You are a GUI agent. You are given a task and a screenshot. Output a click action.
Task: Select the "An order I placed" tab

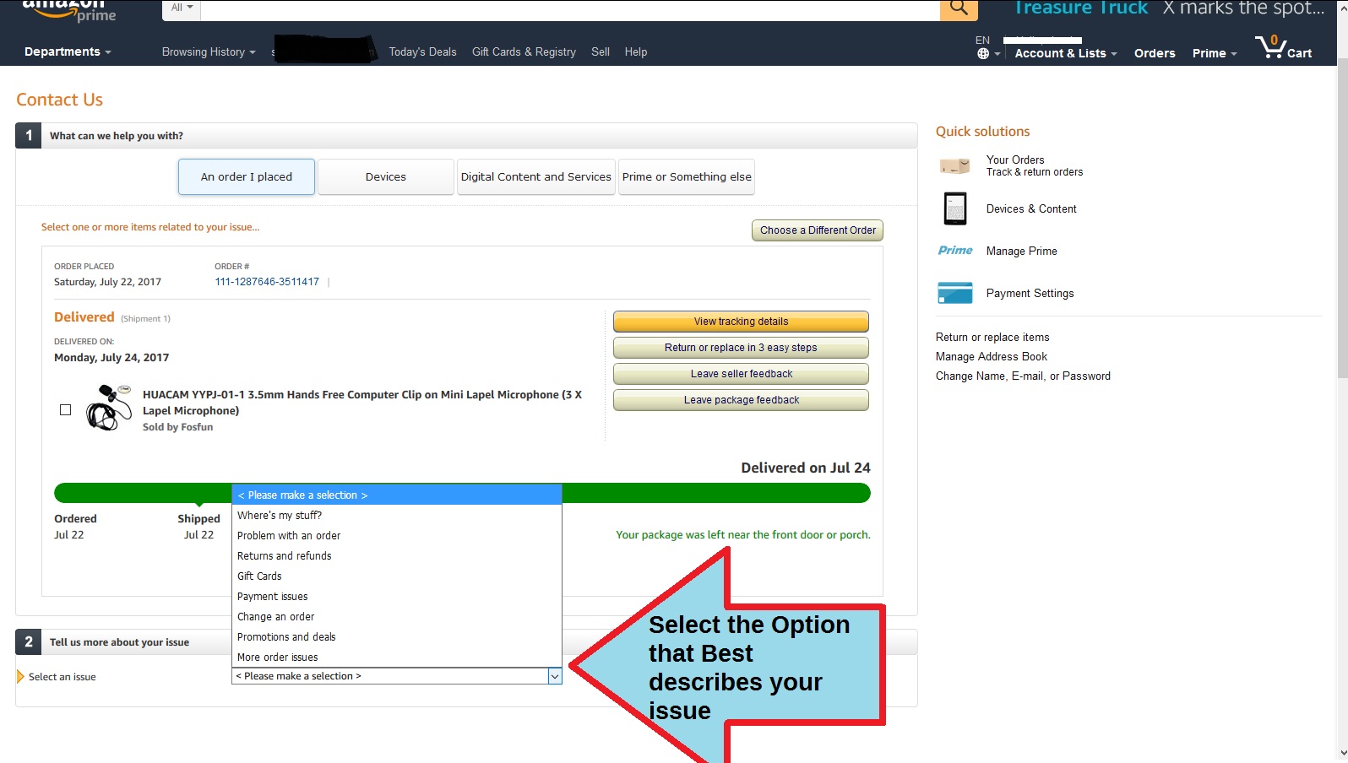[247, 176]
